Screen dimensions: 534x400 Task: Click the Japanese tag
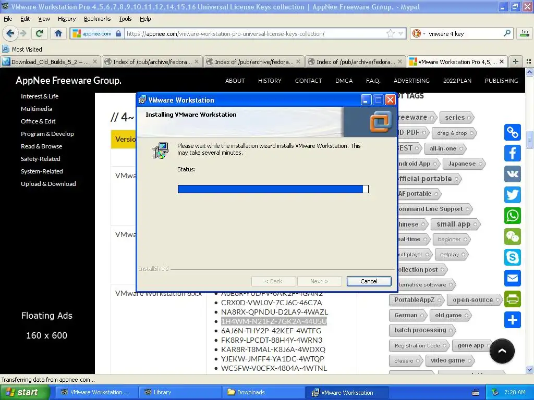coord(464,164)
